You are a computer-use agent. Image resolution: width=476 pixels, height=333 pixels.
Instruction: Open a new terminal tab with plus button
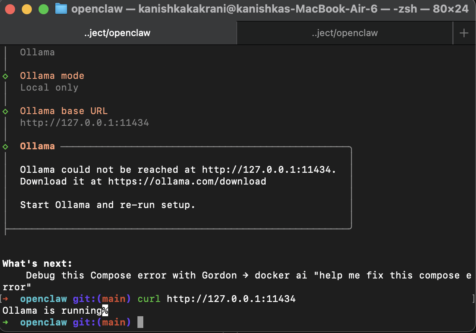[464, 33]
